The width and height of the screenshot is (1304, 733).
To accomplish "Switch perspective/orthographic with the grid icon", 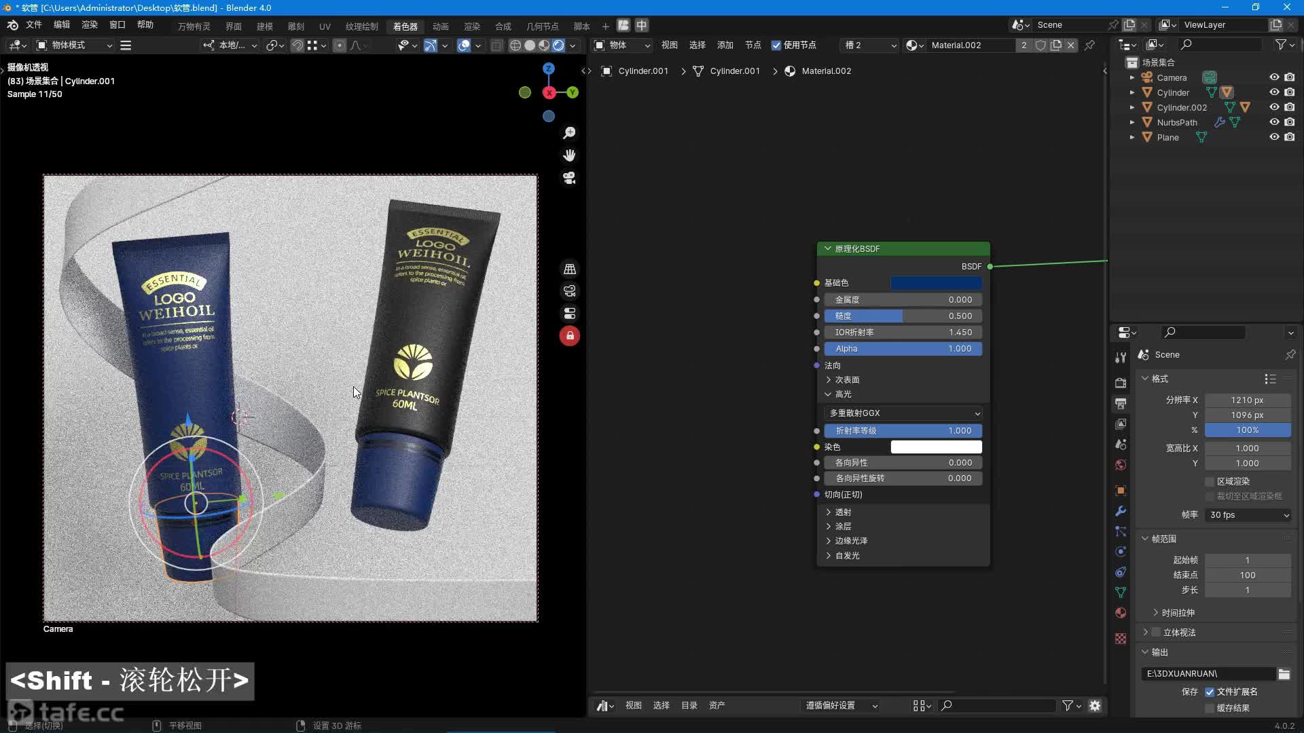I will 570,269.
